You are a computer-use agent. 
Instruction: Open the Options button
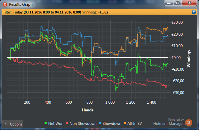click(x=13, y=124)
